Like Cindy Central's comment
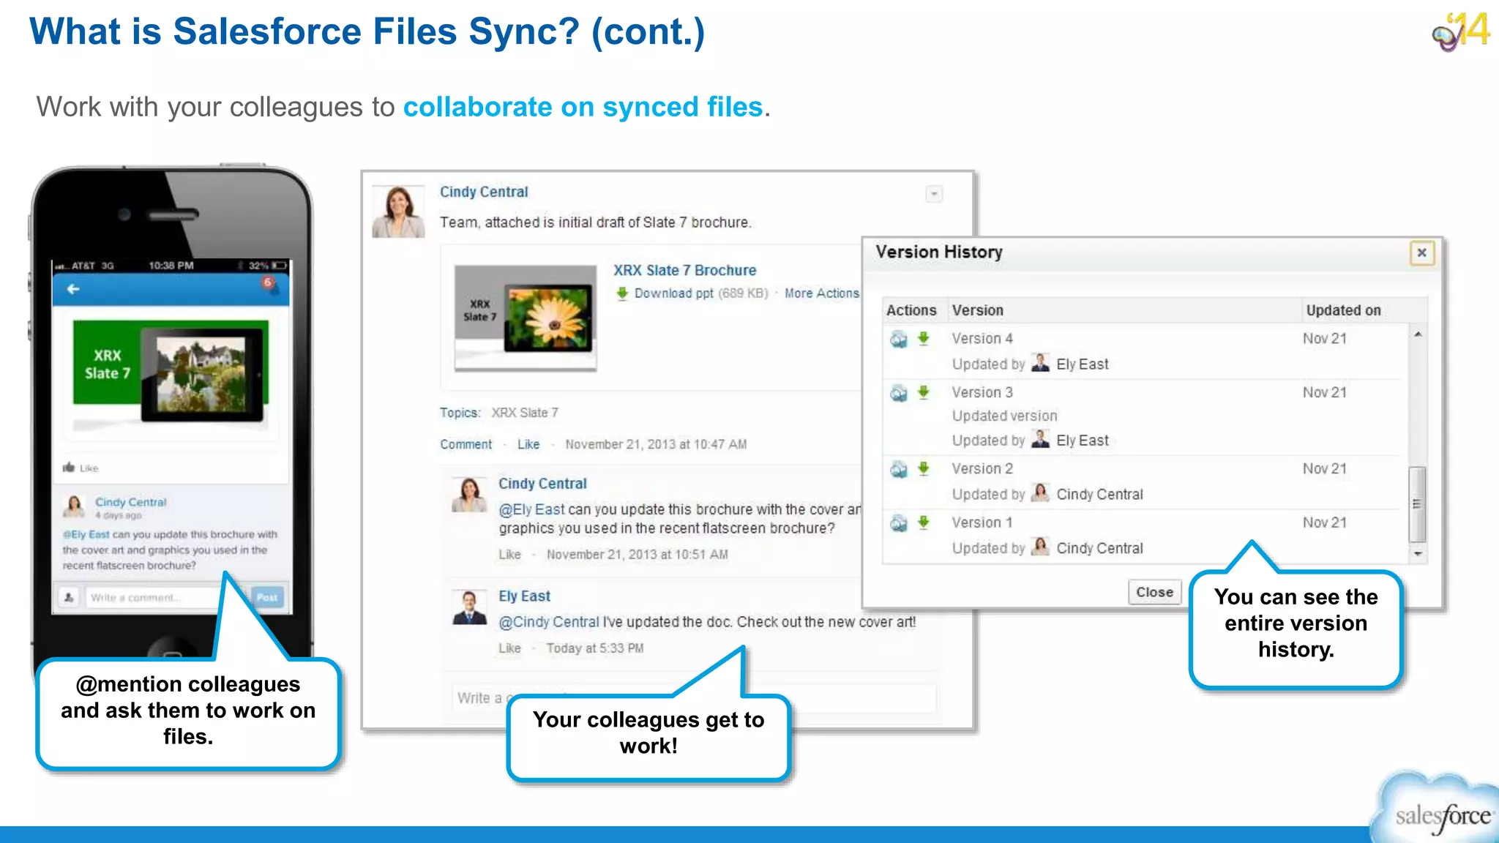The height and width of the screenshot is (843, 1499). (509, 555)
